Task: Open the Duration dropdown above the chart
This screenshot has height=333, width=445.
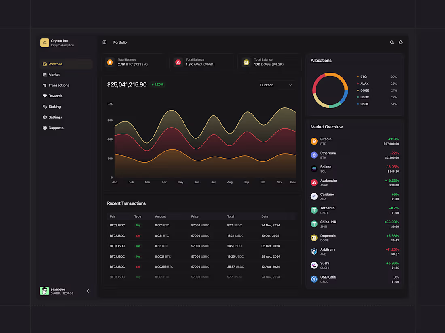Action: coord(276,85)
